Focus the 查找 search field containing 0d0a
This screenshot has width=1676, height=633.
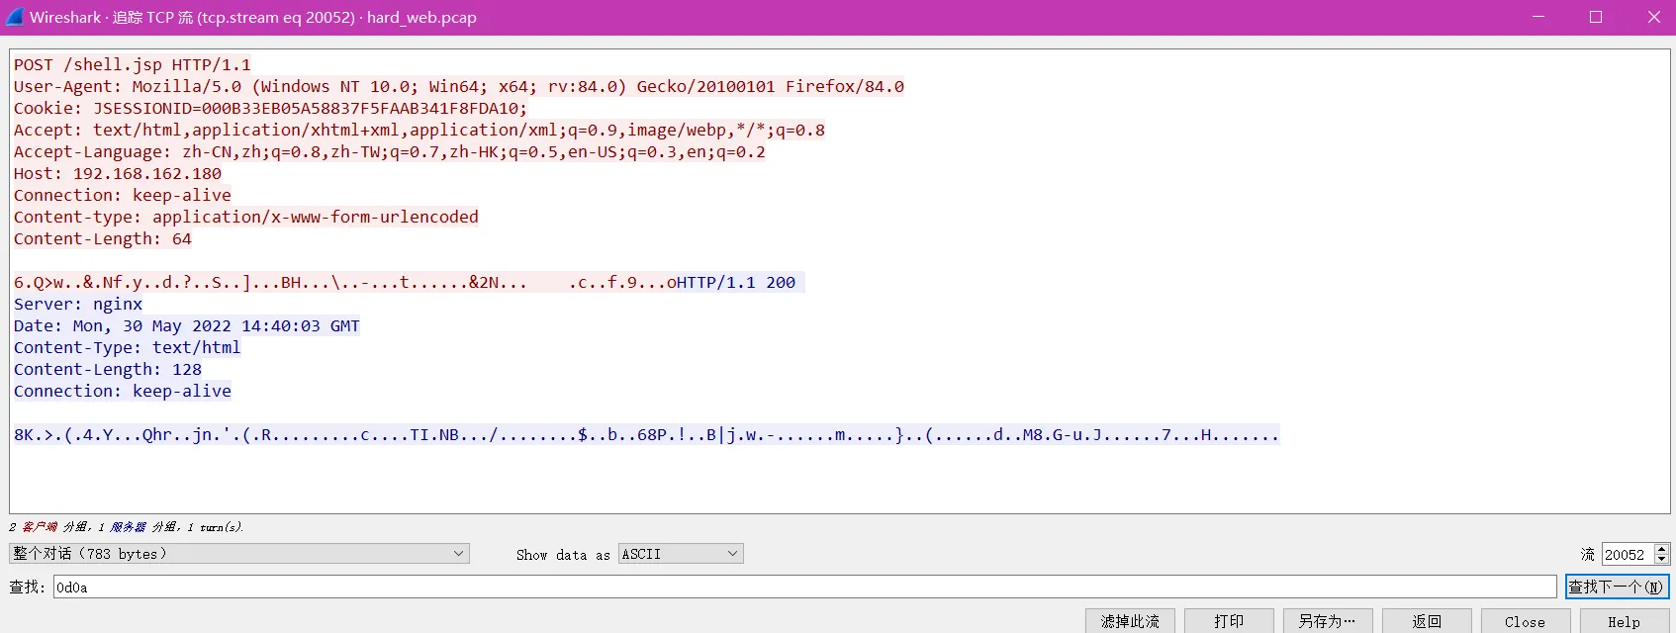803,588
